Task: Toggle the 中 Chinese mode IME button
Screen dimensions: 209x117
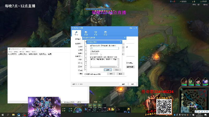Action: (x=199, y=112)
